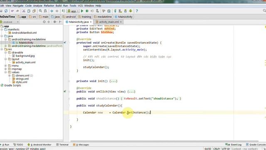The height and width of the screenshot is (150, 266).
Task: Click the src breadcrumb
Action: (x=32, y=17)
